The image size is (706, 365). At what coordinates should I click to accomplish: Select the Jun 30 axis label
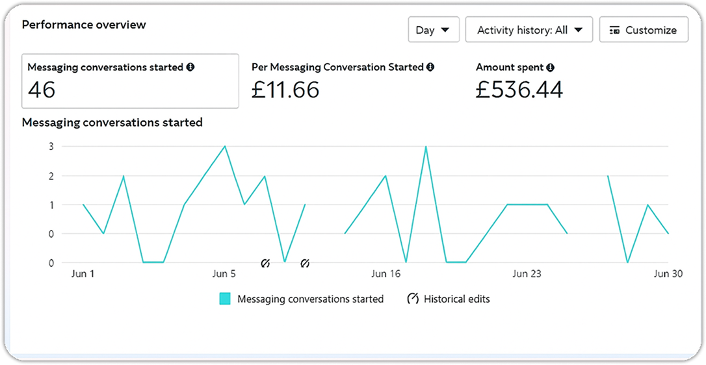[668, 274]
